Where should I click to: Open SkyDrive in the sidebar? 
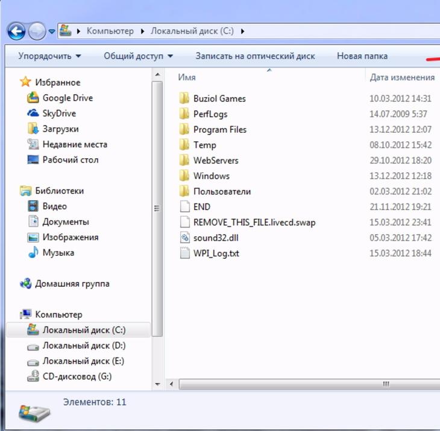point(51,113)
